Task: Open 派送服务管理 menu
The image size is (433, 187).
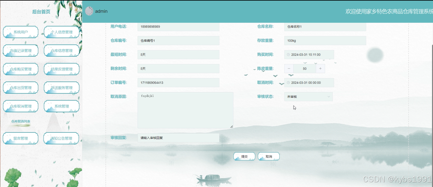Action: [62, 88]
